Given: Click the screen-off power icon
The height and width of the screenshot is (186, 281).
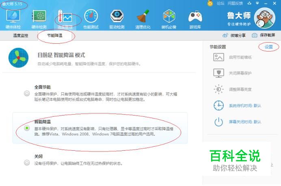Looking at the screenshot, I should (x=218, y=122).
